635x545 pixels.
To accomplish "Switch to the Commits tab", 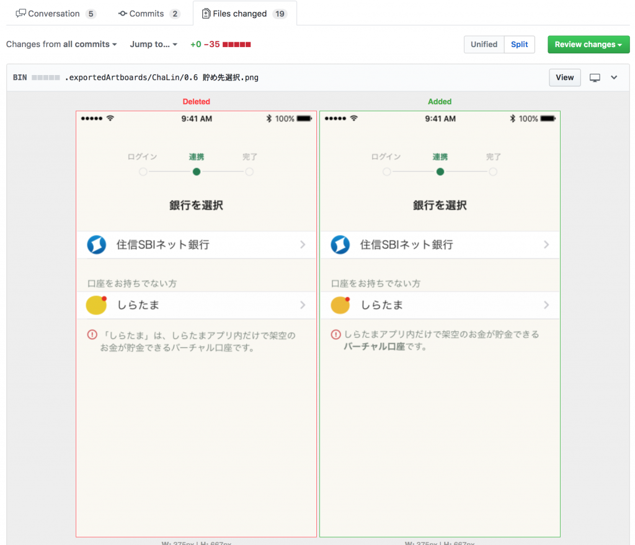I will coord(149,14).
